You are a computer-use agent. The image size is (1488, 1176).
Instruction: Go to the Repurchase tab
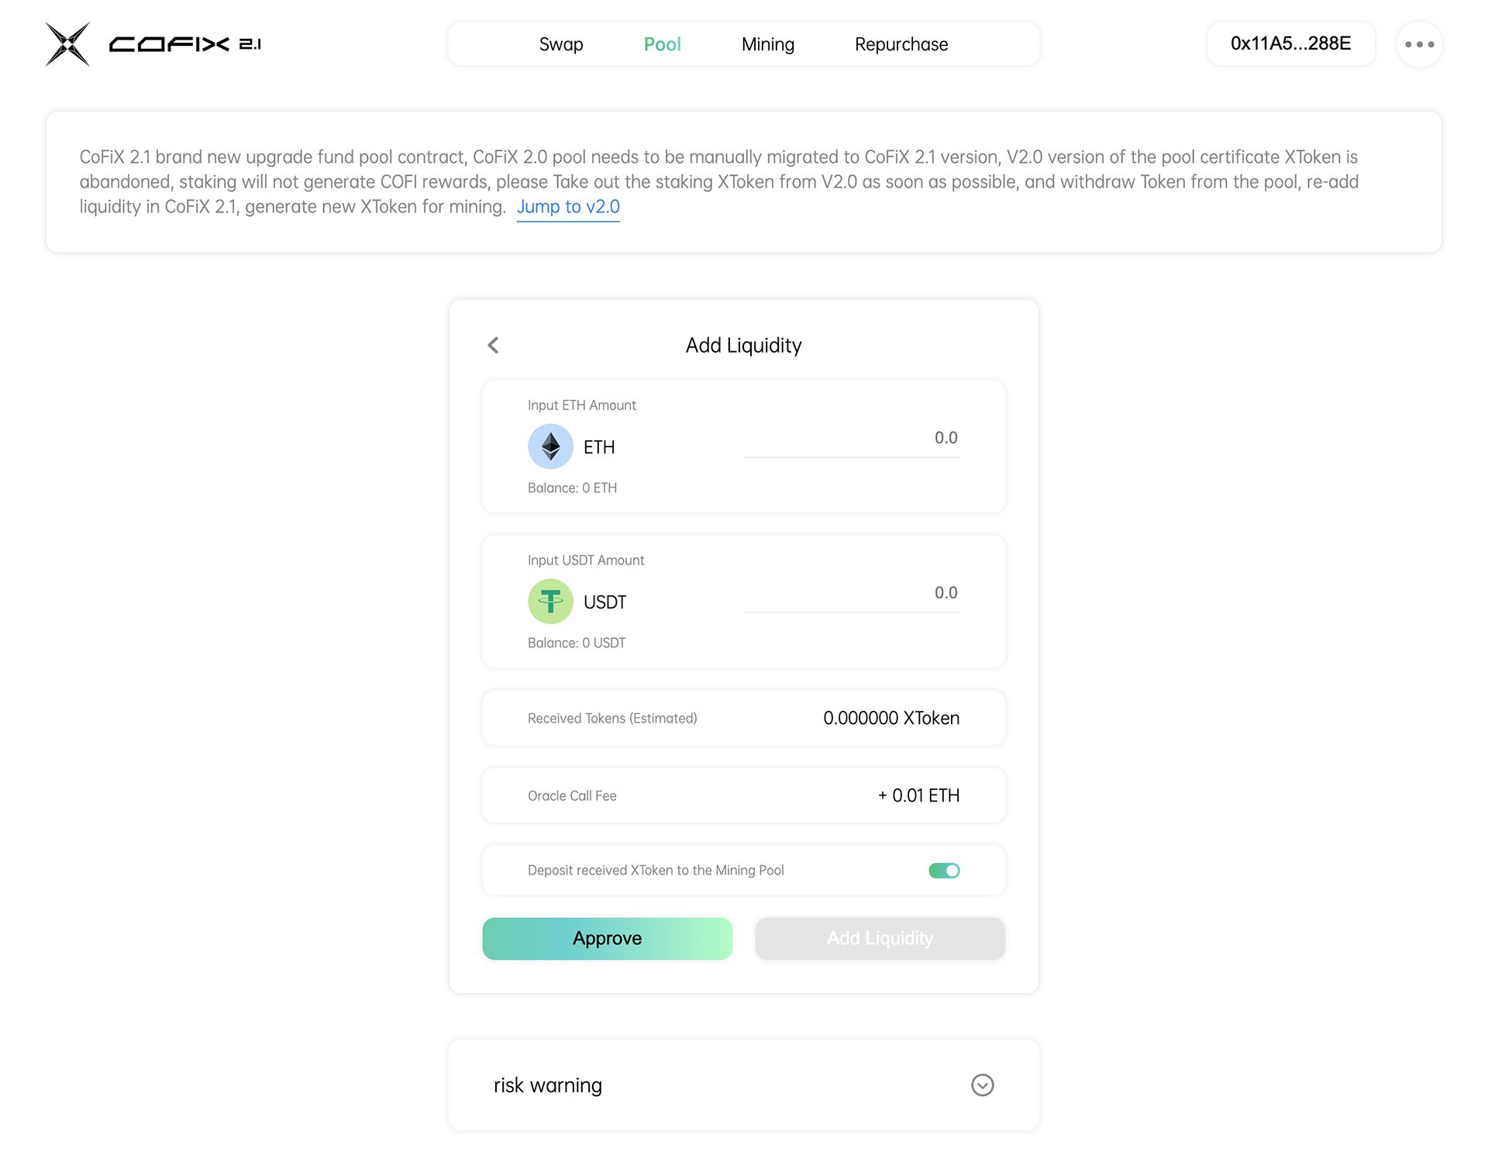[x=901, y=44]
